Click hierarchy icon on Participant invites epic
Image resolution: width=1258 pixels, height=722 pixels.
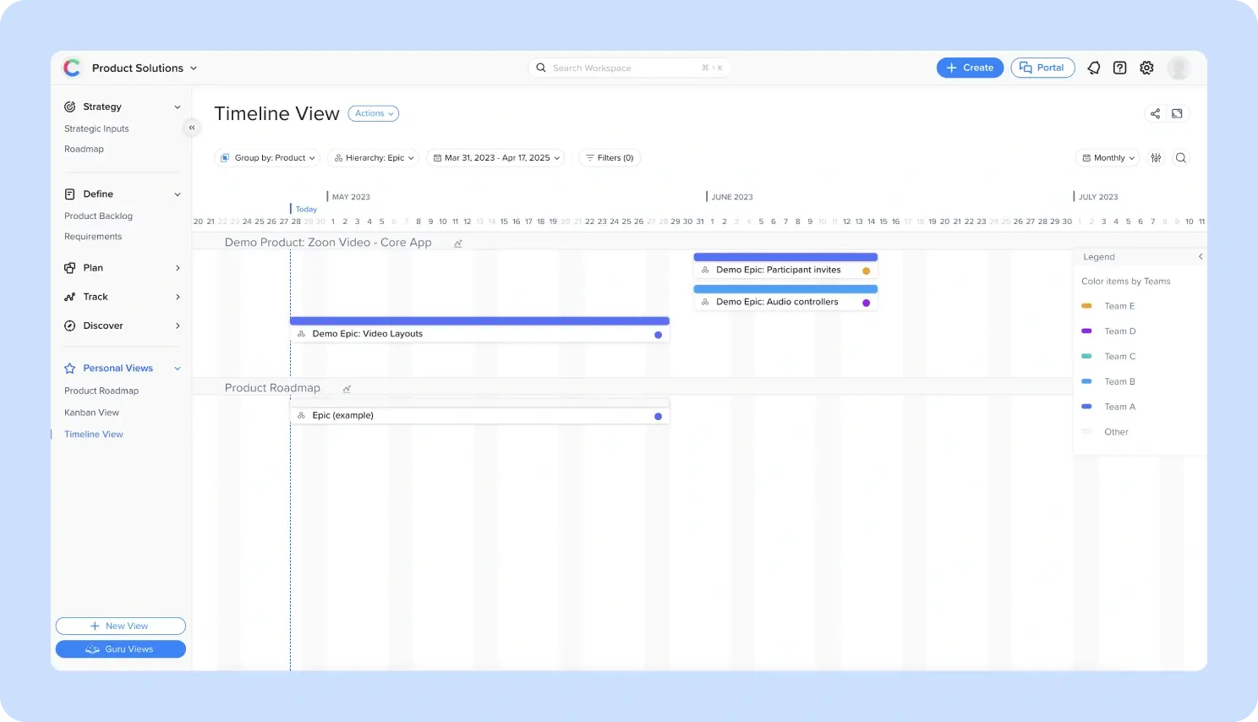[705, 270]
